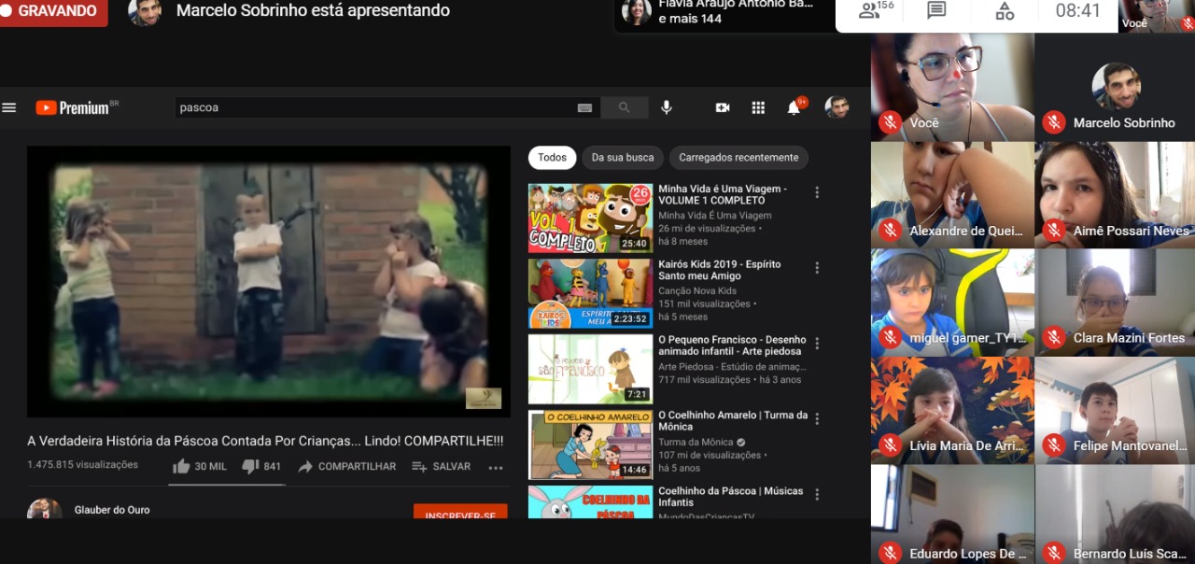The image size is (1195, 564).
Task: Click muted mic icon on Clara Mazini Fortes tile
Action: pyautogui.click(x=1054, y=337)
